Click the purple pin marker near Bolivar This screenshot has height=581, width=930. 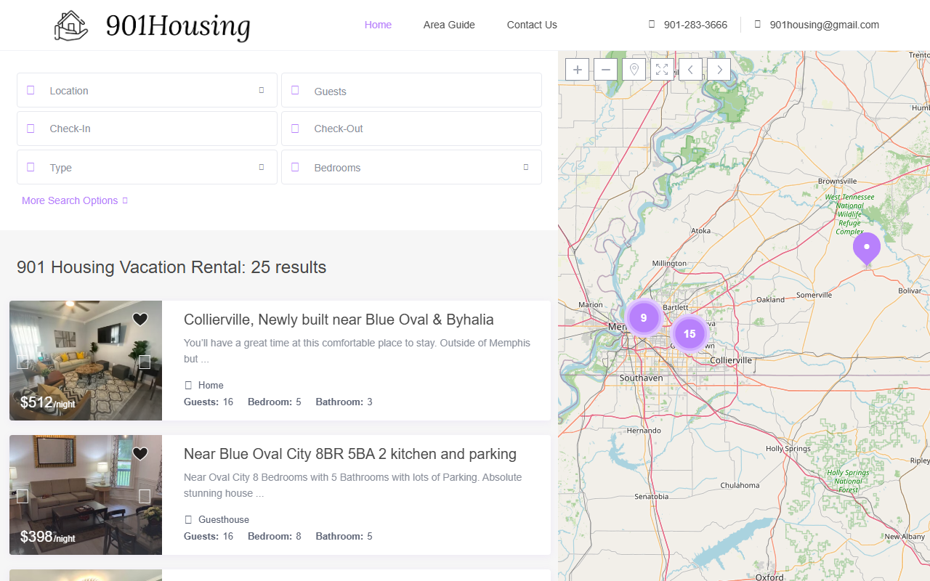coord(867,248)
